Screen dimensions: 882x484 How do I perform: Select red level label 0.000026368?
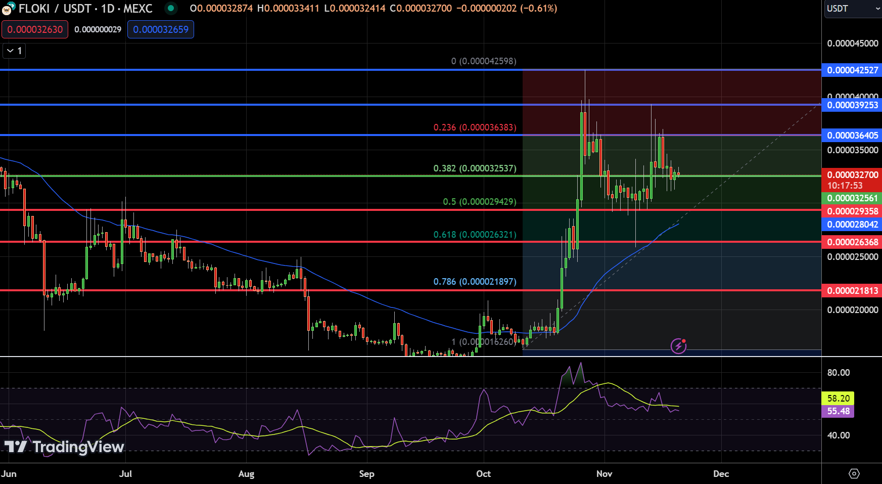coord(852,242)
